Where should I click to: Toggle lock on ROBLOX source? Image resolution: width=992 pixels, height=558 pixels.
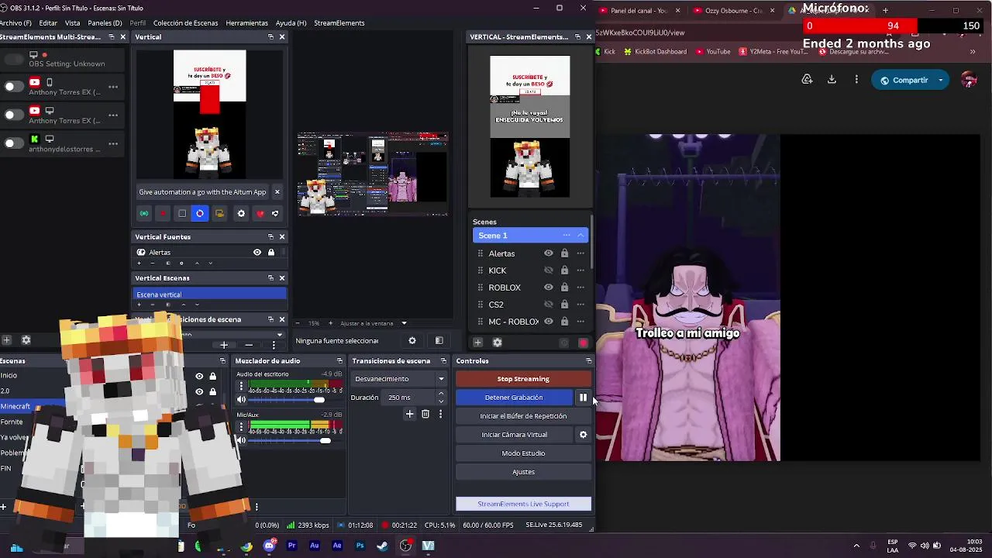point(564,288)
